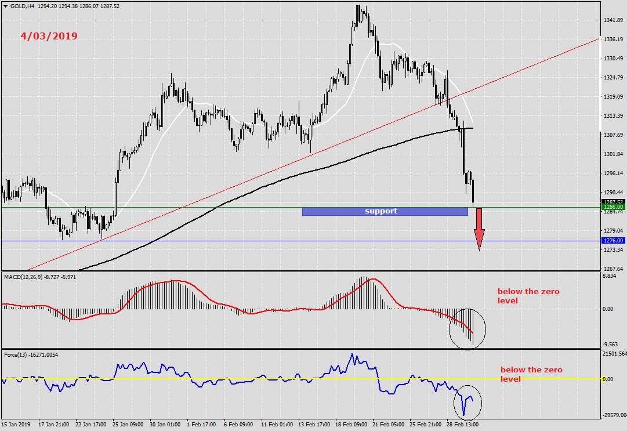Click the 1290.44 price axis label
The image size is (627, 431).
coord(614,193)
